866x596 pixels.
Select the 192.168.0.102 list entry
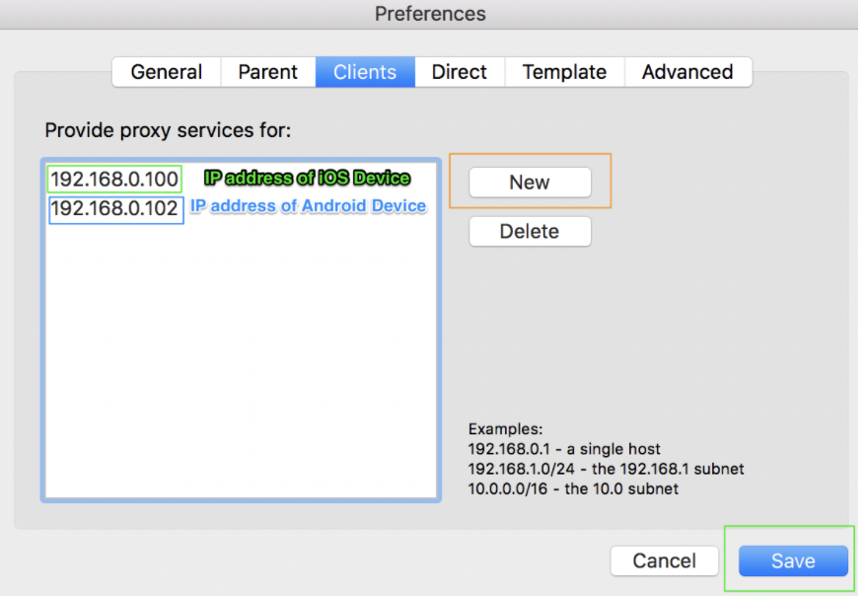point(114,209)
